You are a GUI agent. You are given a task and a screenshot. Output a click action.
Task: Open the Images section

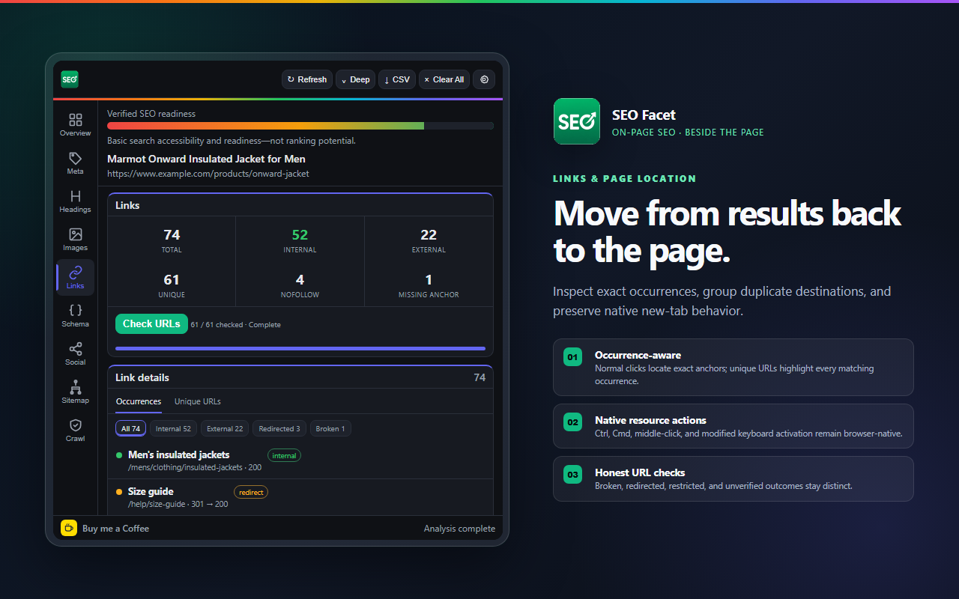(x=75, y=240)
